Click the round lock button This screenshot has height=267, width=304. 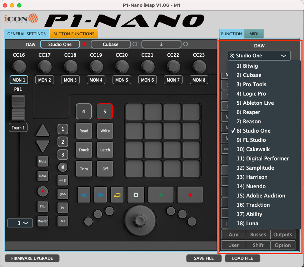[63, 167]
